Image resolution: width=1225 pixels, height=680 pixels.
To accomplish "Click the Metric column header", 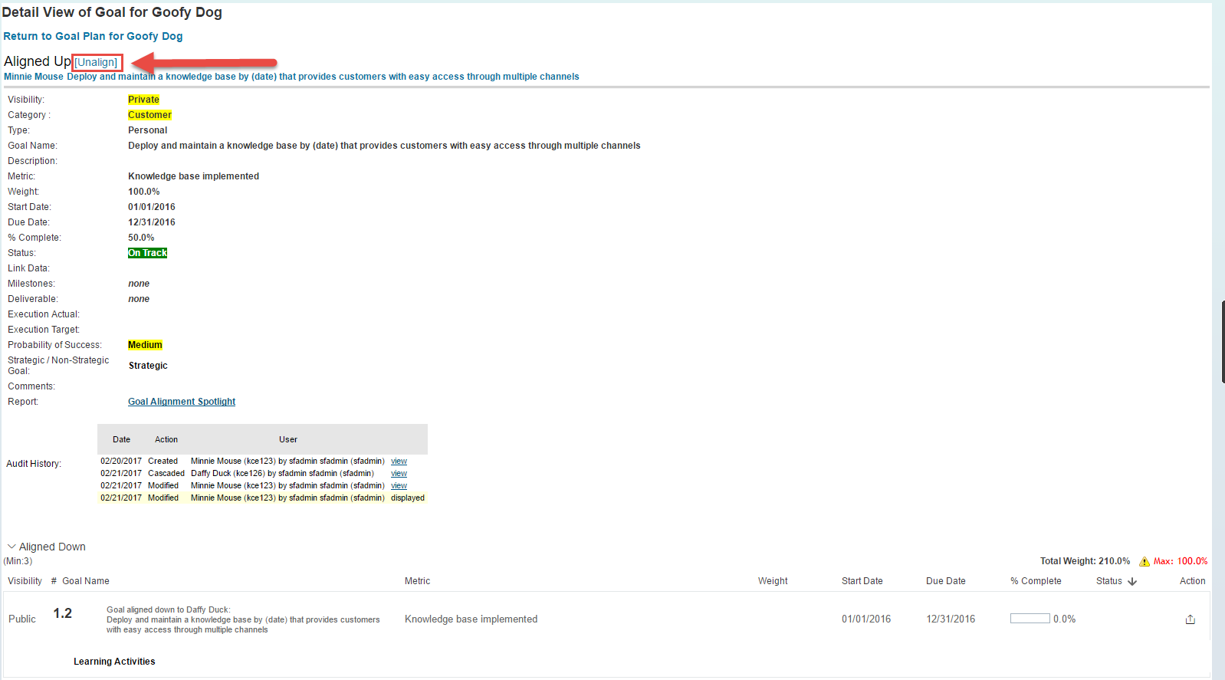I will pos(418,581).
